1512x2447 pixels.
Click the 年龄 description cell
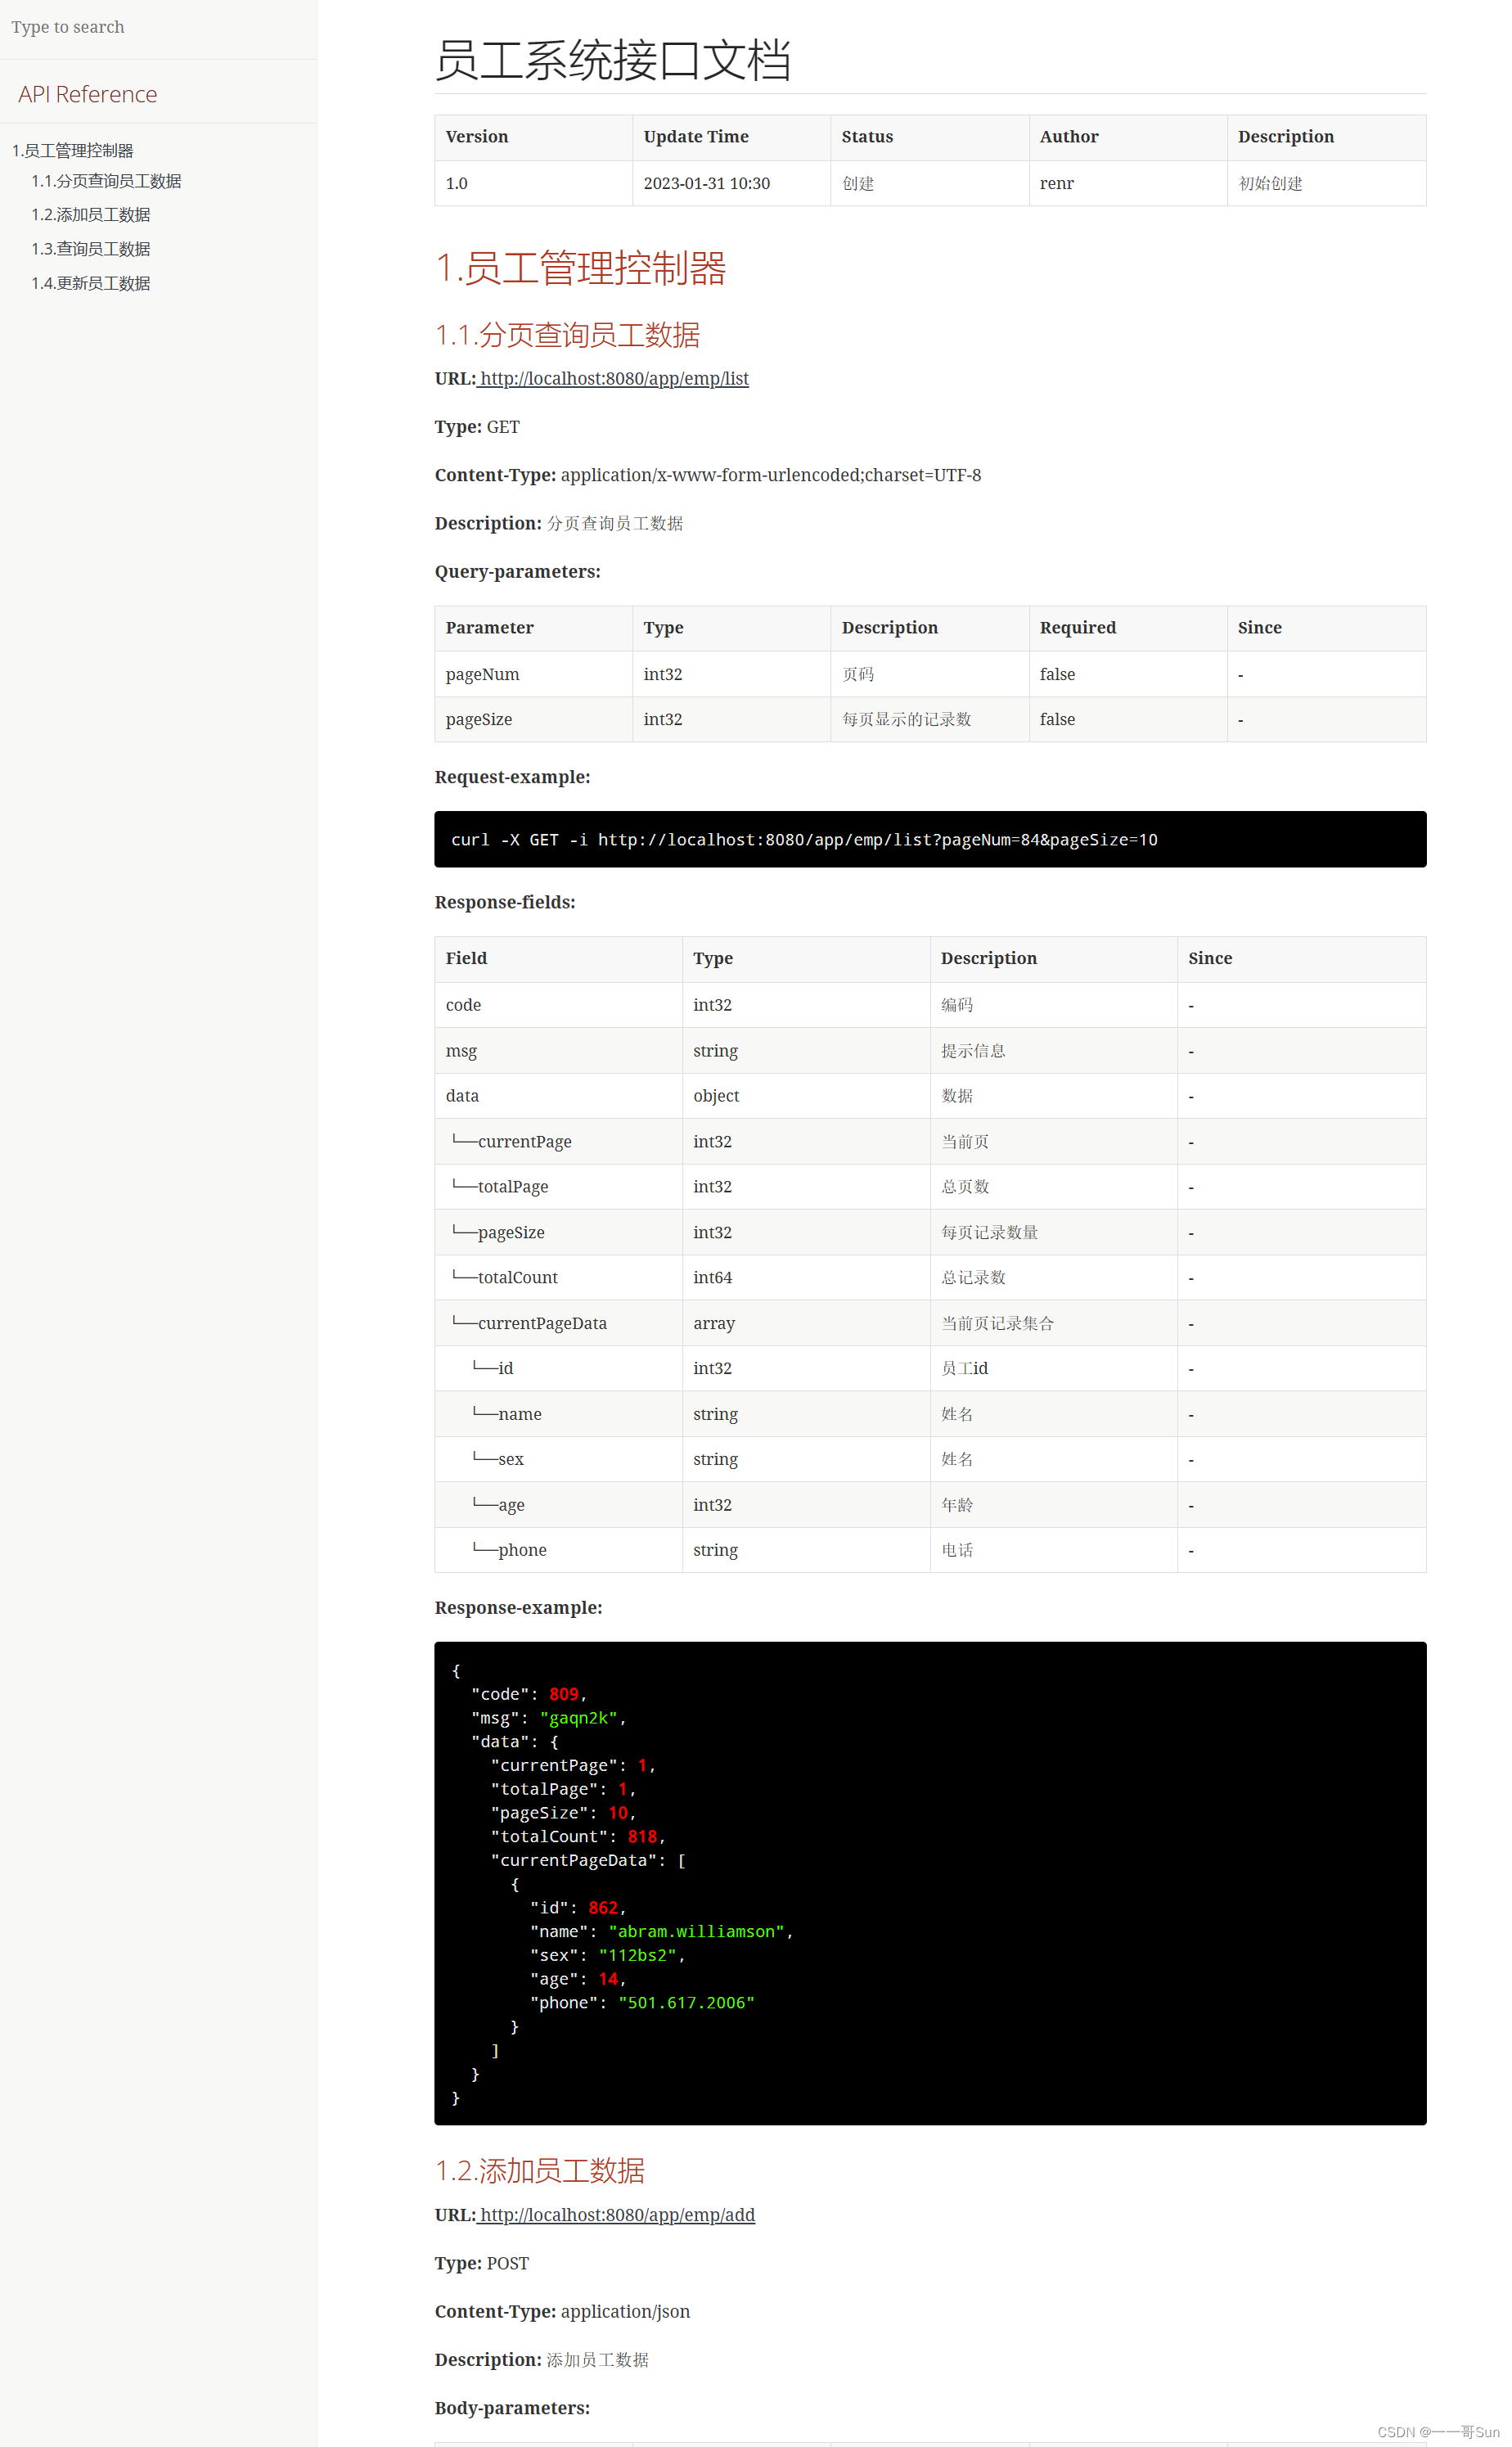tap(1054, 1505)
